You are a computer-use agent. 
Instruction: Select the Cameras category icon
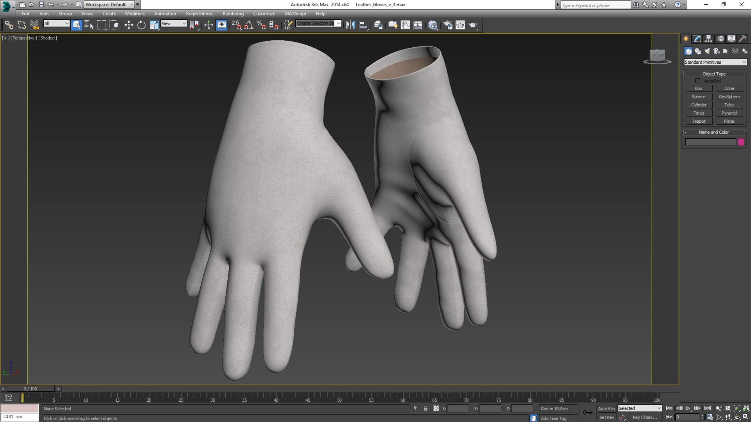click(717, 51)
